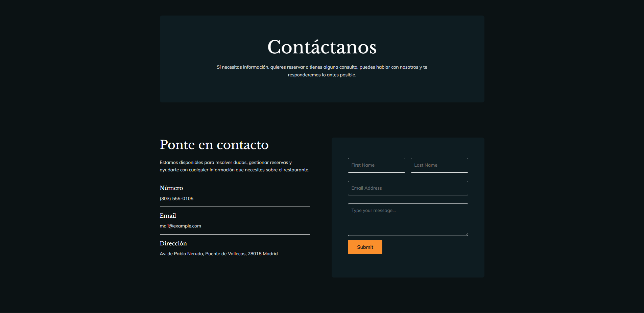Click the Número section label
This screenshot has height=313, width=644.
tap(171, 188)
